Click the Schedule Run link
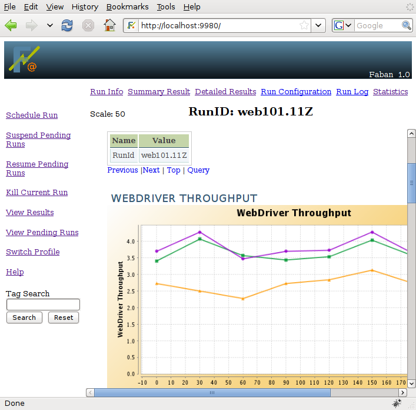Image resolution: width=416 pixels, height=410 pixels. [x=32, y=115]
